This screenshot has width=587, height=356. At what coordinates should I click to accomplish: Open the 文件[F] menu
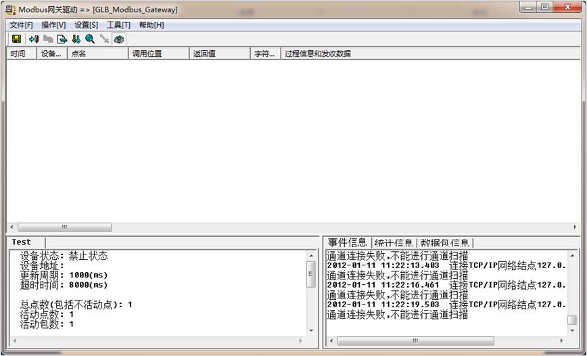click(x=21, y=25)
